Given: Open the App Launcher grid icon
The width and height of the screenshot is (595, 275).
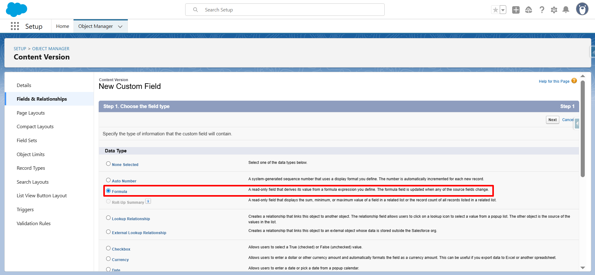Looking at the screenshot, I should pos(15,26).
